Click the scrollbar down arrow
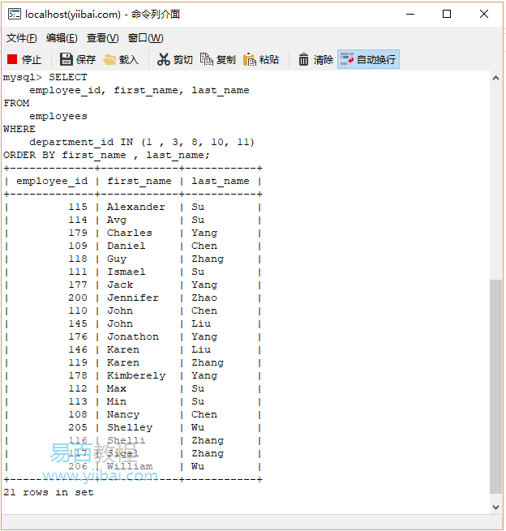This screenshot has width=506, height=531. point(495,506)
